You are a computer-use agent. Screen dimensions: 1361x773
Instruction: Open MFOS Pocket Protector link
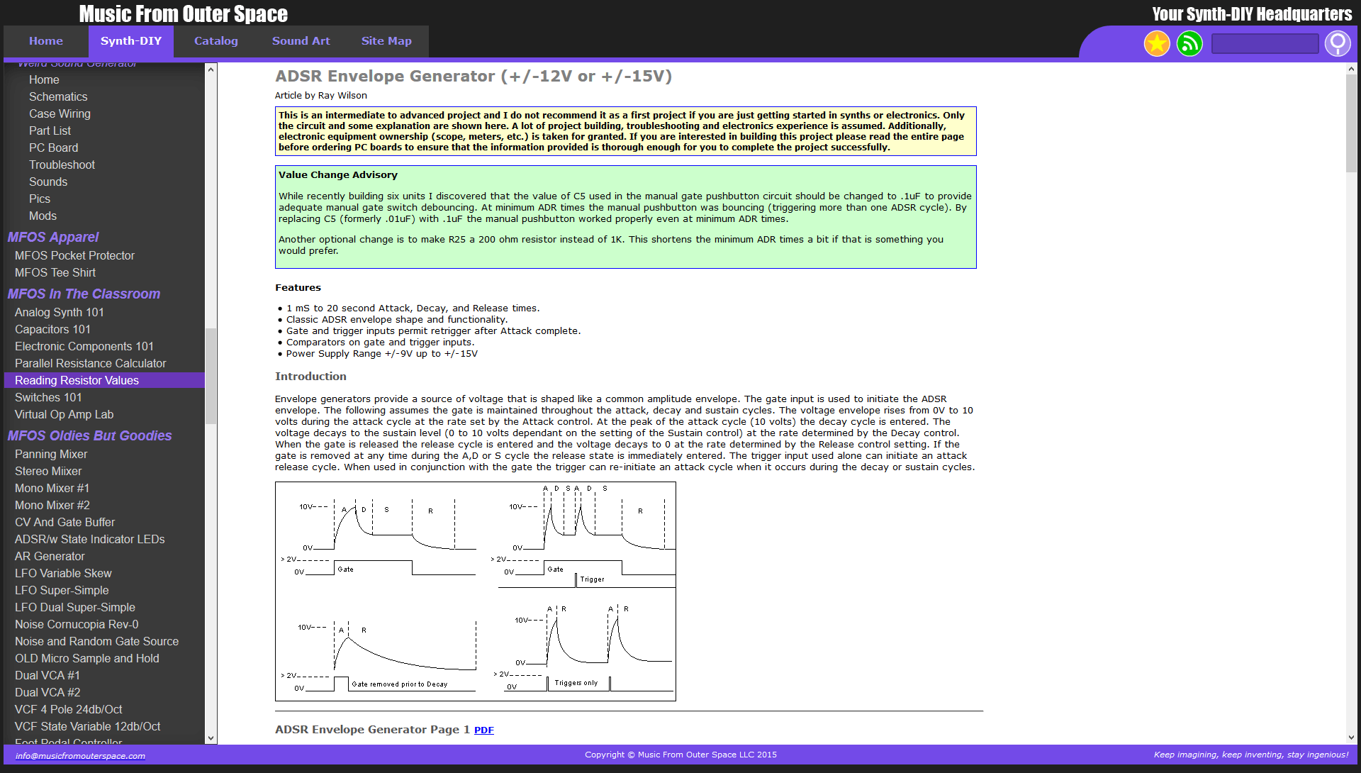click(x=74, y=255)
